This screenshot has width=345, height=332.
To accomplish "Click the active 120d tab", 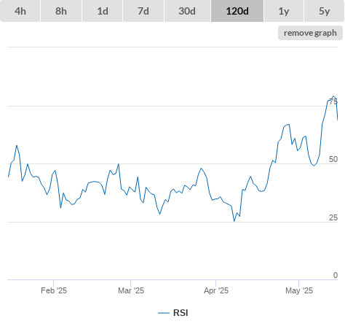I will pos(237,11).
